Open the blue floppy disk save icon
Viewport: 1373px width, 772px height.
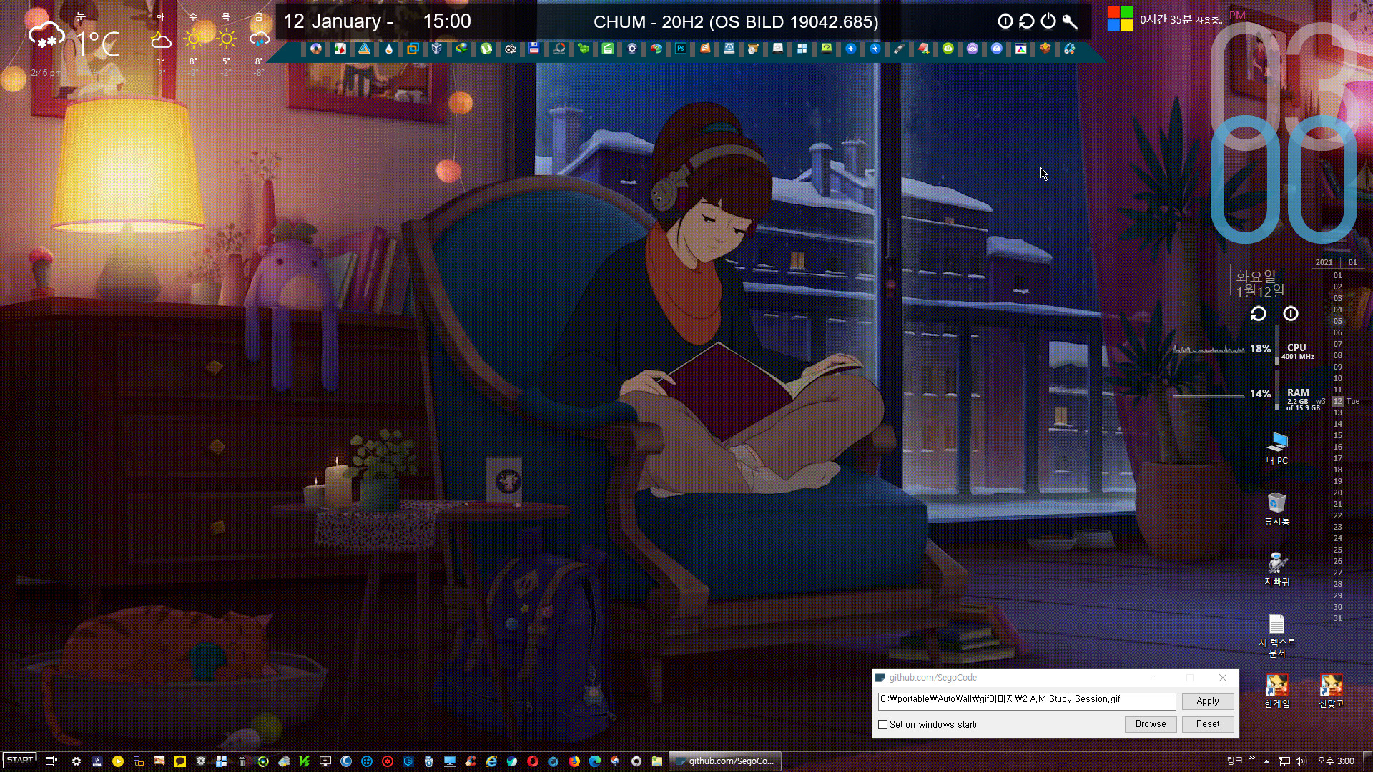pyautogui.click(x=534, y=49)
